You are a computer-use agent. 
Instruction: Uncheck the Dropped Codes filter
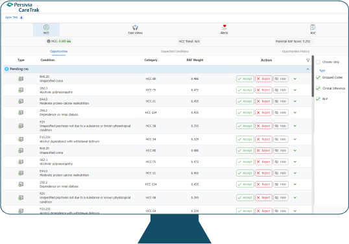point(318,77)
